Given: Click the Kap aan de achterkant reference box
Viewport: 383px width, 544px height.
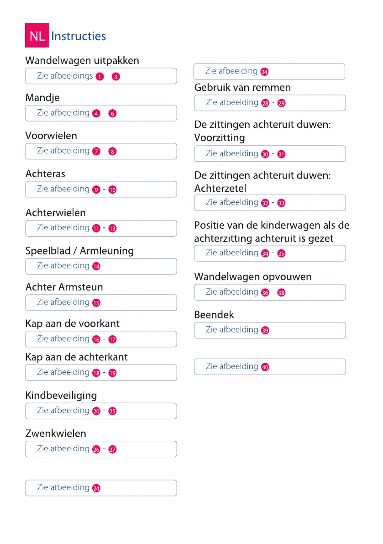Looking at the screenshot, I should [x=101, y=373].
